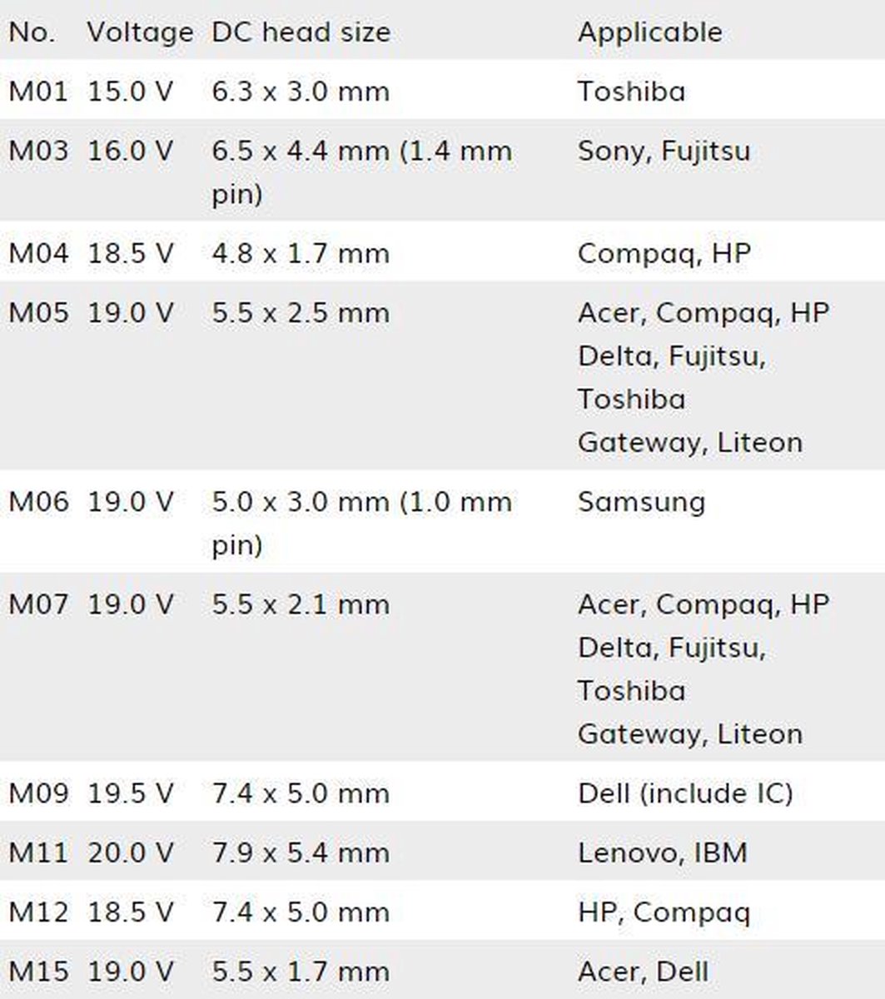Click the 4.8 x 1.7 mm cell
Image resolution: width=885 pixels, height=999 pixels.
[x=301, y=253]
